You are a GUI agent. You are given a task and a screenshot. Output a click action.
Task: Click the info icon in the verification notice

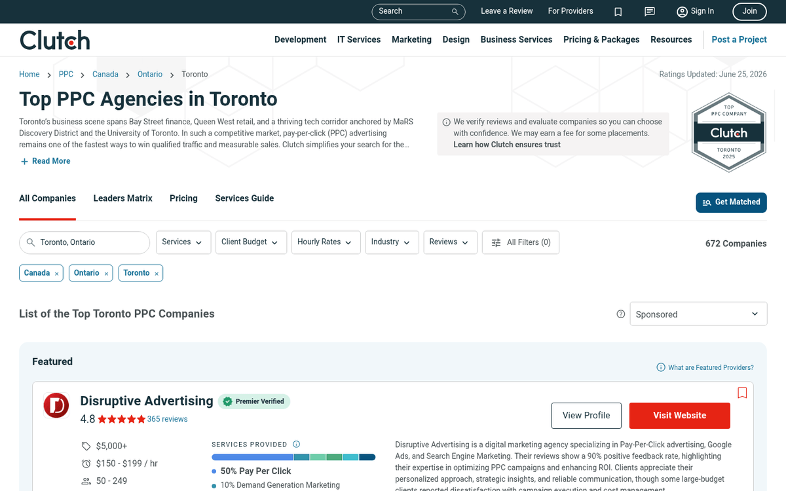(447, 122)
